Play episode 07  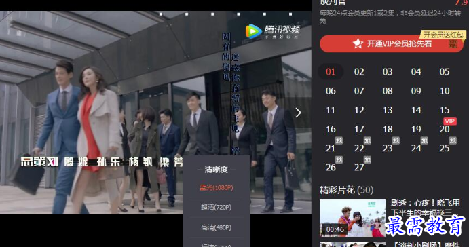[359, 91]
